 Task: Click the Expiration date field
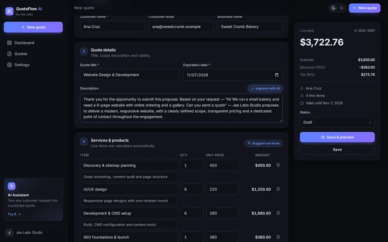click(233, 75)
